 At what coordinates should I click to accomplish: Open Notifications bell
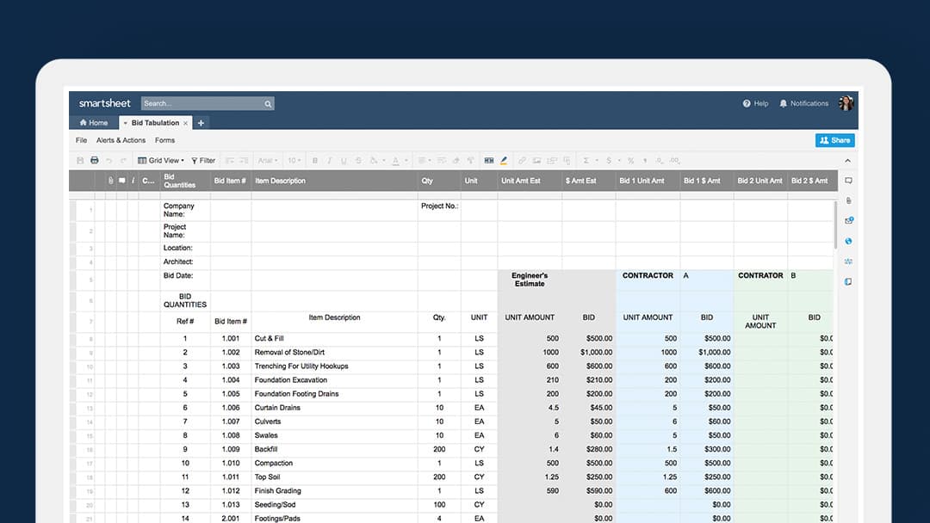pyautogui.click(x=783, y=103)
